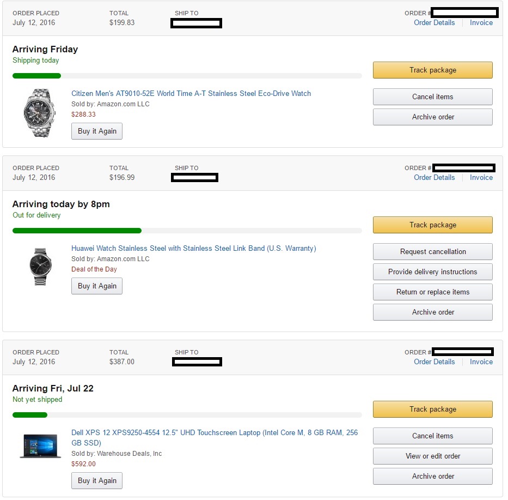This screenshot has height=500, width=508.
Task: Click Return or replace items button
Action: [432, 292]
